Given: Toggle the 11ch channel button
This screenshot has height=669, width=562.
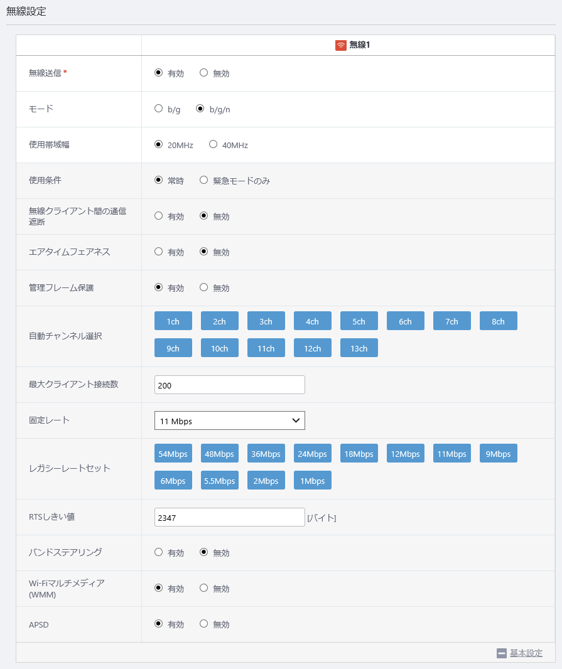Looking at the screenshot, I should coord(266,348).
